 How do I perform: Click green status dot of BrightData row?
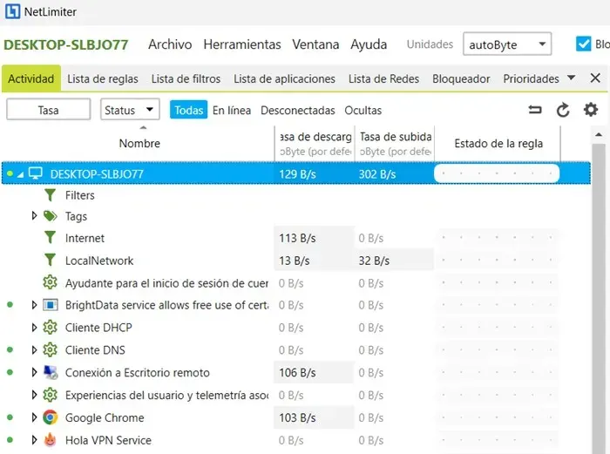(10, 305)
